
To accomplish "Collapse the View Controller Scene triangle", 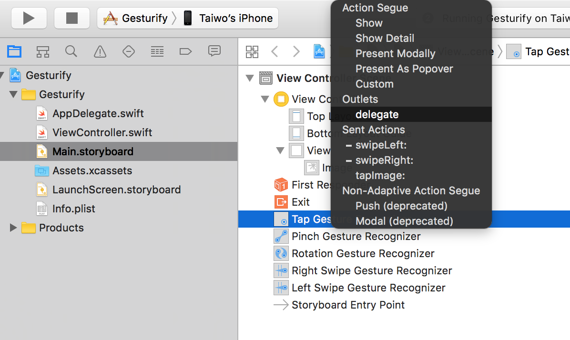I will [x=250, y=78].
